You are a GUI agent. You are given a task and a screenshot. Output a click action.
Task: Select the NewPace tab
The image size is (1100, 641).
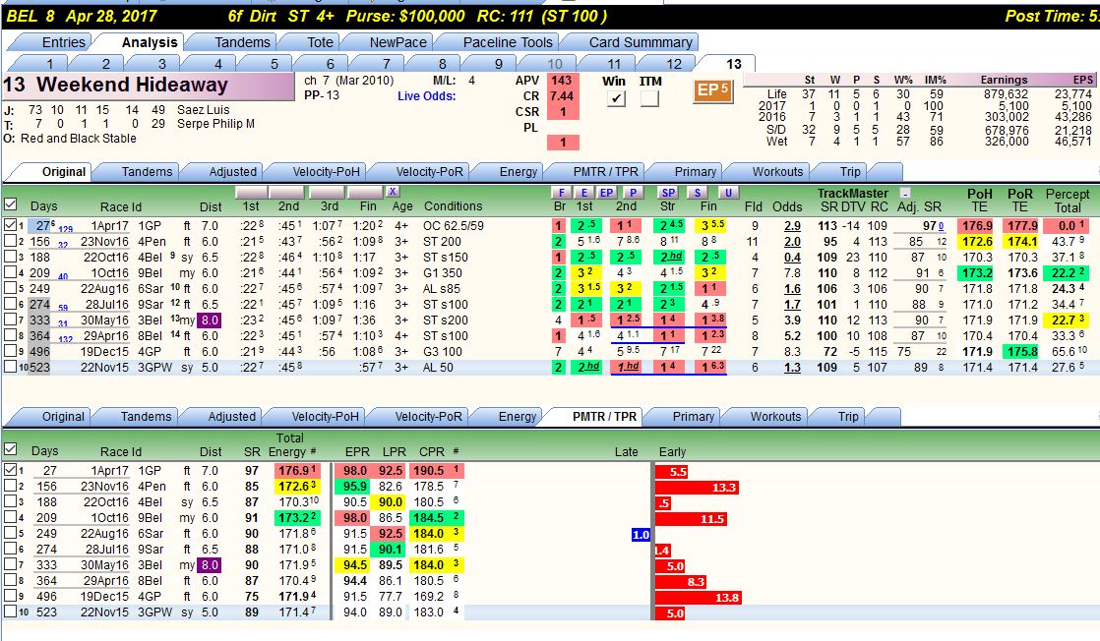click(397, 42)
